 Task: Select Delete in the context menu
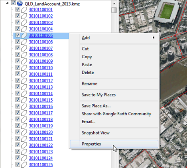click(x=114, y=73)
